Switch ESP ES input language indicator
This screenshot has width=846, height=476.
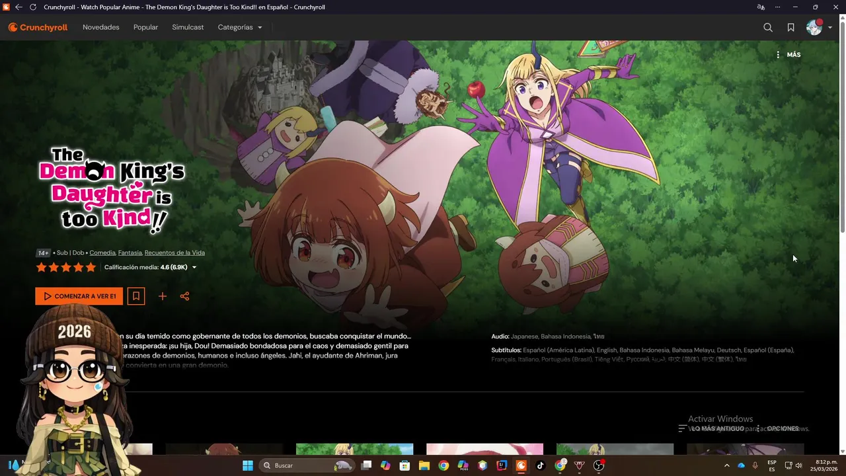[772, 465]
